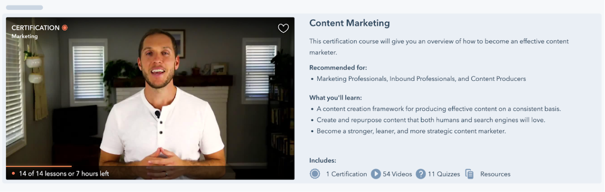Click the 'Resources' text
The image size is (605, 192).
pos(495,174)
